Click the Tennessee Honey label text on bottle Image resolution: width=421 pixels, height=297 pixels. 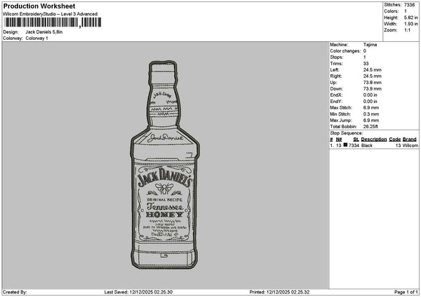pyautogui.click(x=165, y=211)
